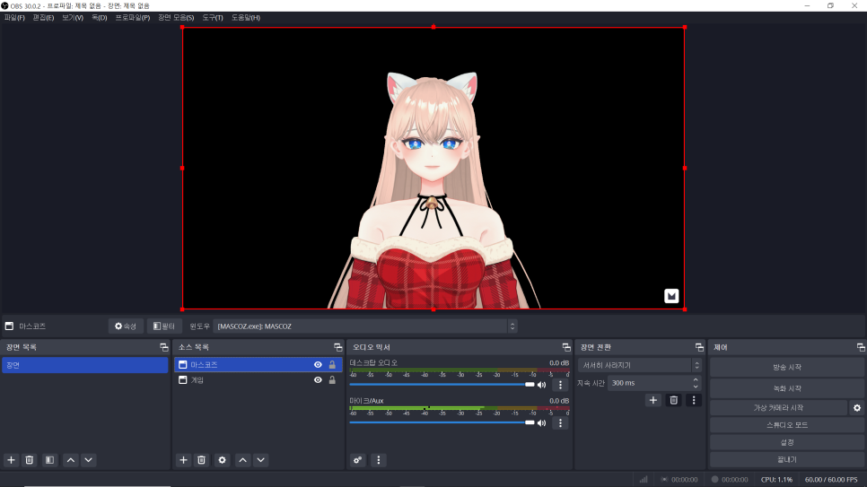Open 프로파일(P) menu
Screen dimensions: 867x487
click(133, 18)
